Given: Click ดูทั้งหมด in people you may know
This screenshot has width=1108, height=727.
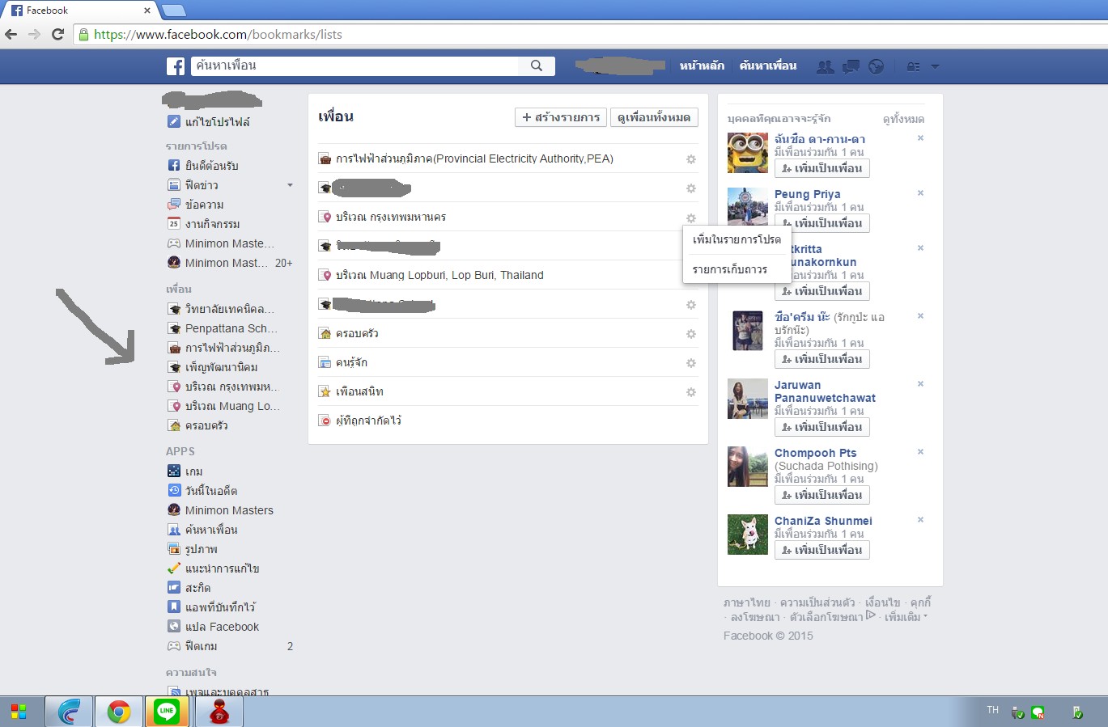Looking at the screenshot, I should 903,120.
